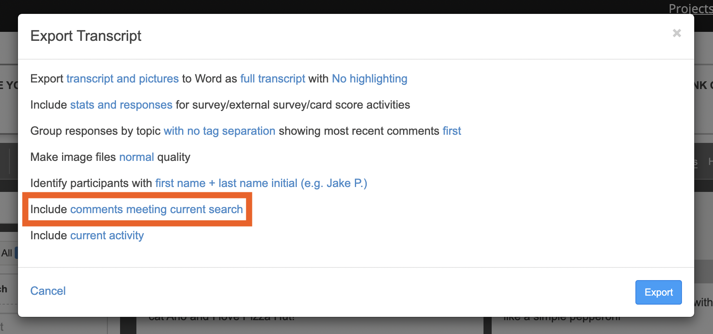Image resolution: width=713 pixels, height=334 pixels.
Task: Toggle the 'stats and responses' include option
Action: point(121,105)
